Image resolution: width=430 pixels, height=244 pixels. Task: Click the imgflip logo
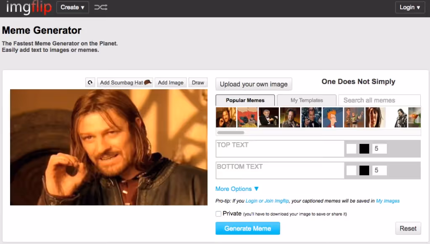tap(29, 8)
